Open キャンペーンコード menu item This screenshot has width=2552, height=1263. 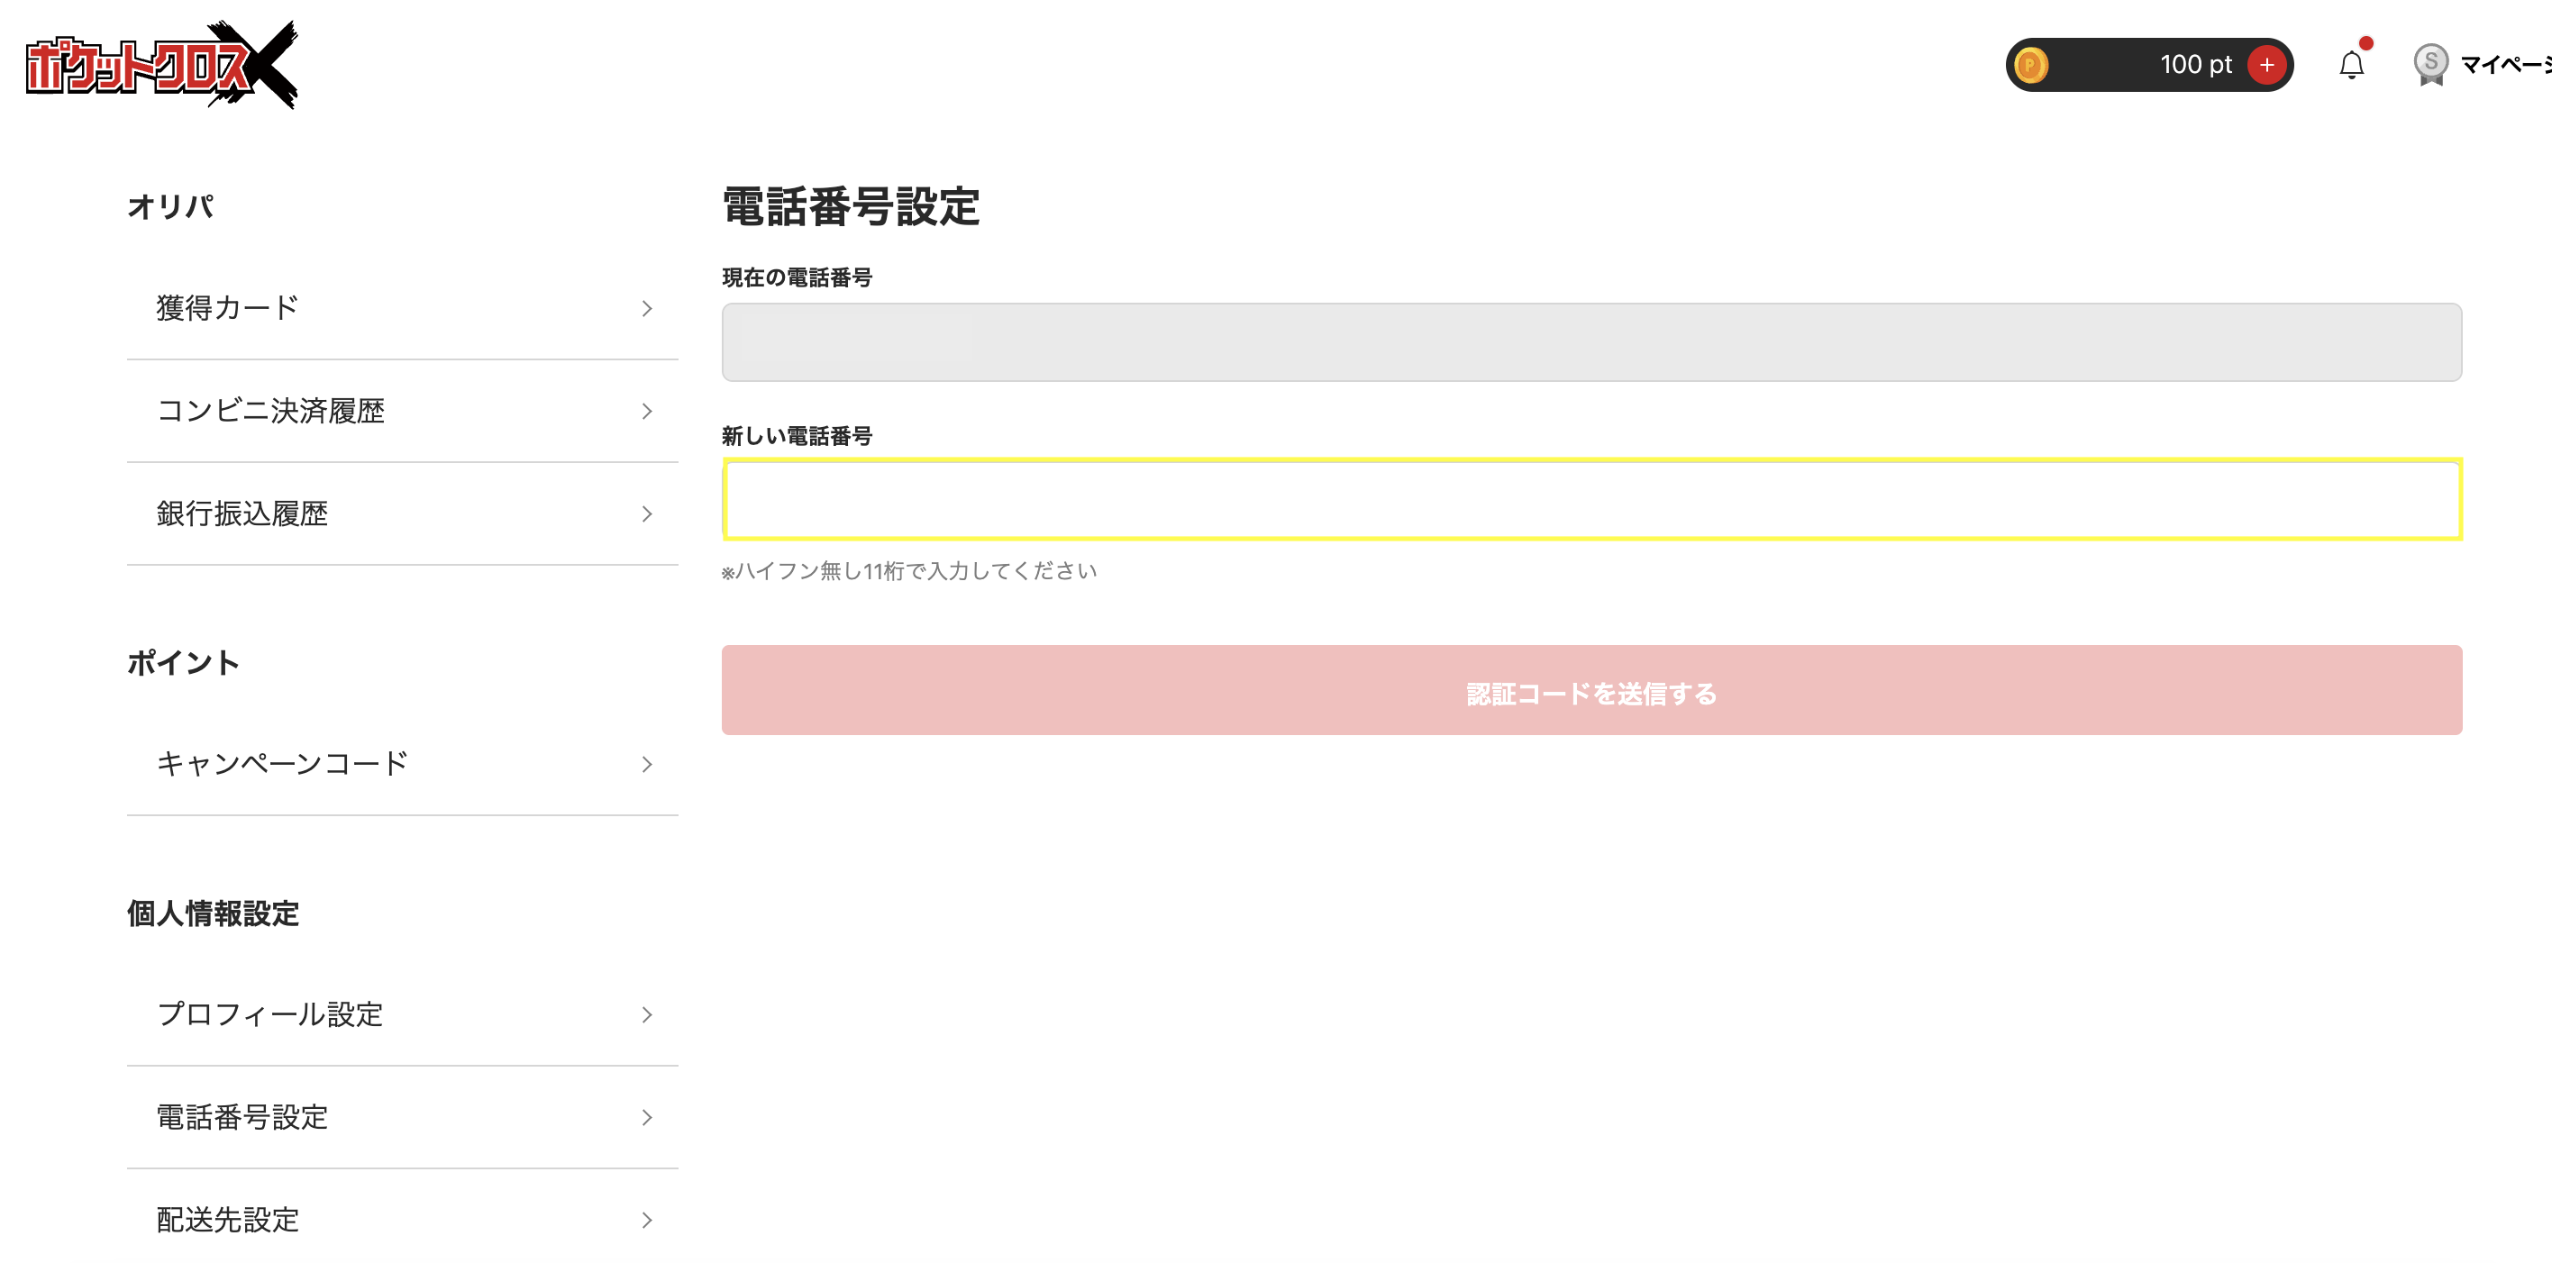(402, 764)
